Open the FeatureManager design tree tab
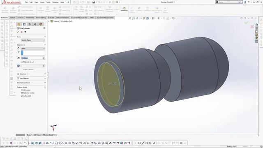This screenshot has height=148, width=263. [x=19, y=24]
